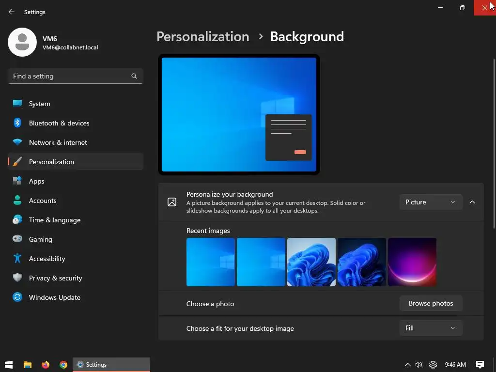
Task: Show hidden tray icons chevron
Action: (x=408, y=365)
